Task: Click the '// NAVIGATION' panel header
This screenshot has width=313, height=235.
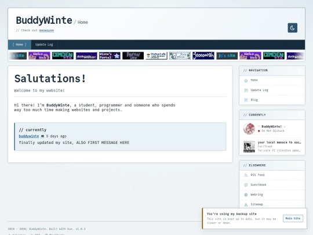Action: tap(272, 71)
